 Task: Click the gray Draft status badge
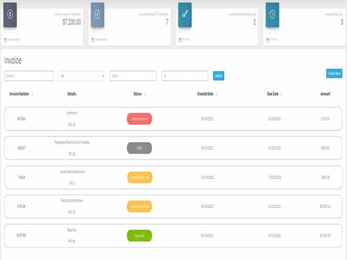click(x=139, y=147)
